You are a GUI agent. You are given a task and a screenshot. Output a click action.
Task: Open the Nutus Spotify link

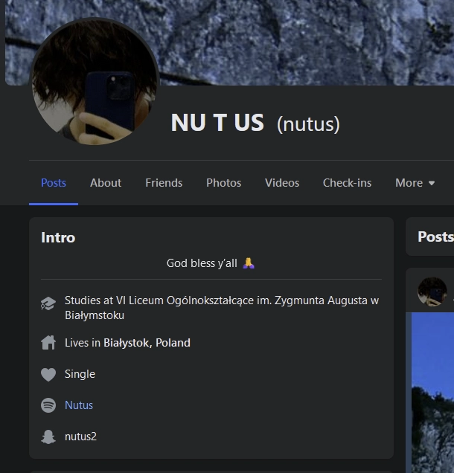click(x=79, y=405)
